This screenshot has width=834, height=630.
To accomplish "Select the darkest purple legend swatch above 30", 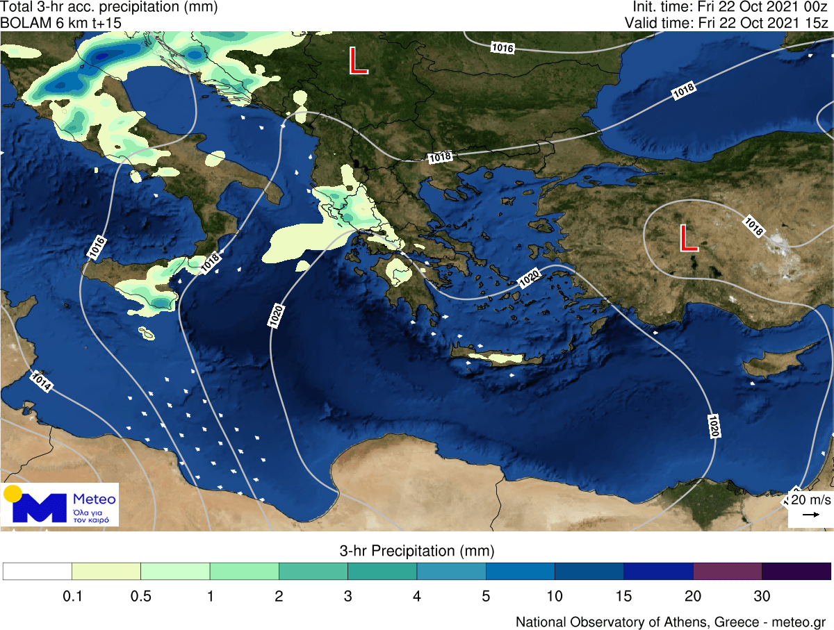I will point(796,571).
